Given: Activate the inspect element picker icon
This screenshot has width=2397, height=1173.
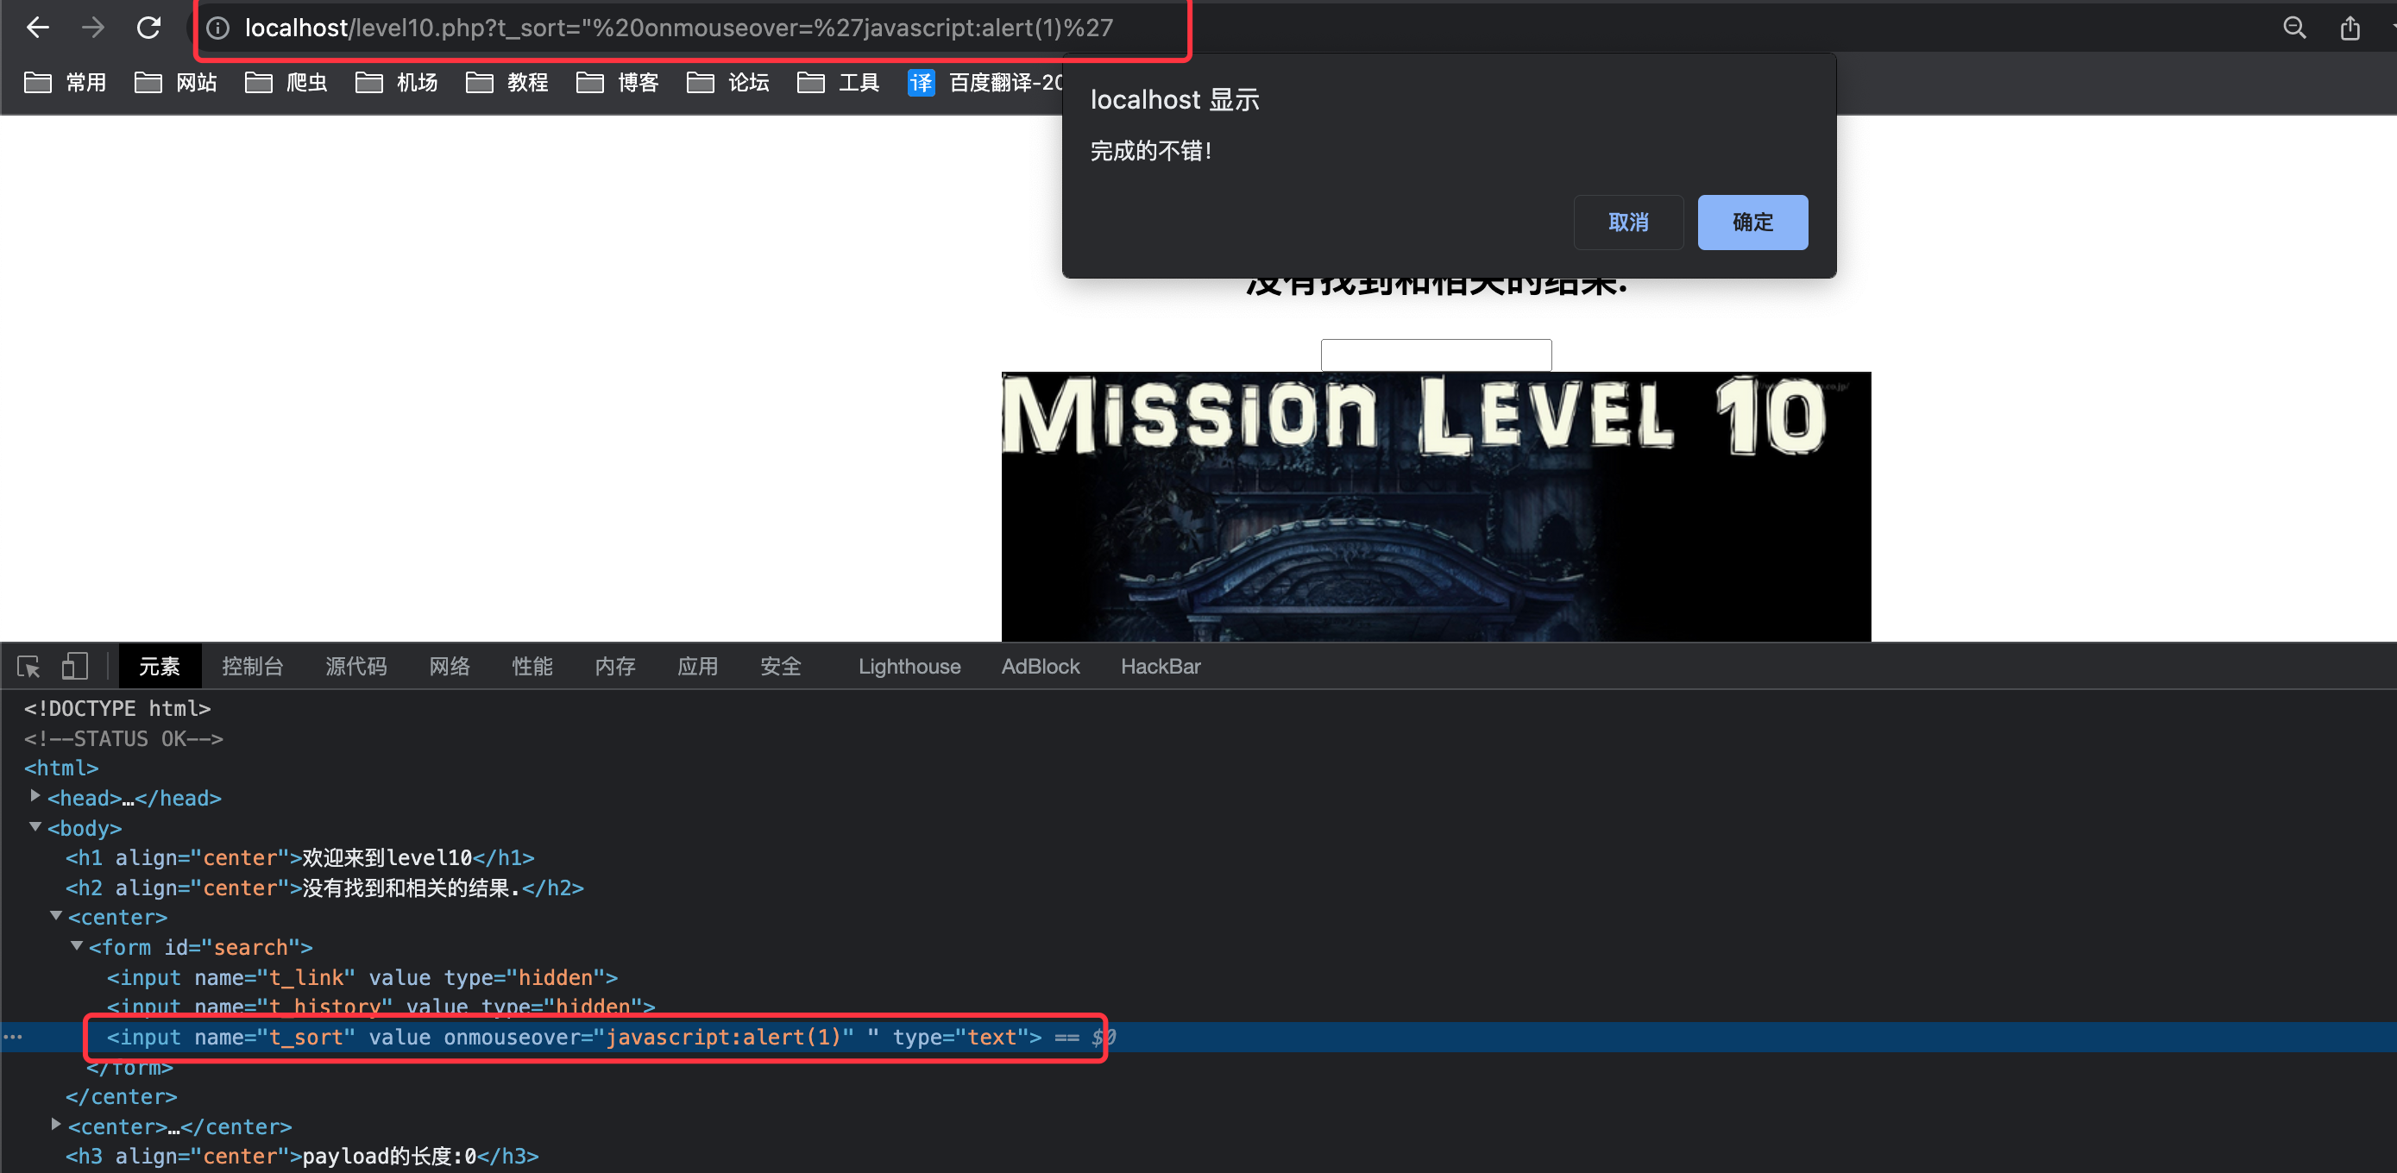Looking at the screenshot, I should (28, 666).
